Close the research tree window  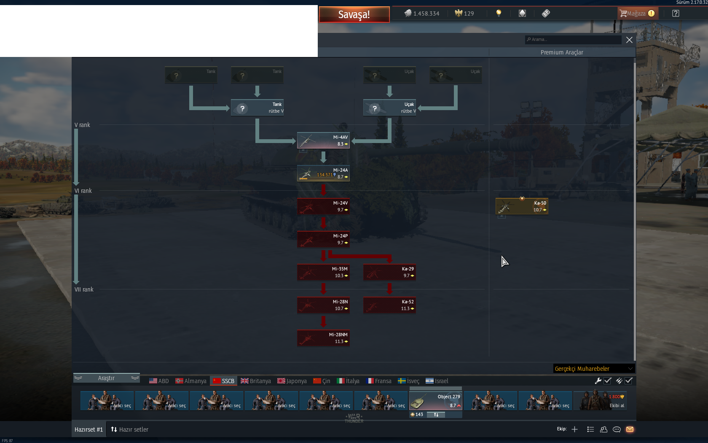(629, 40)
